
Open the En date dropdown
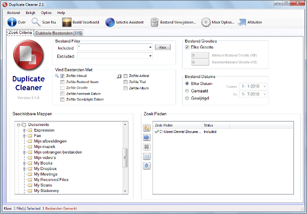[x=264, y=94]
